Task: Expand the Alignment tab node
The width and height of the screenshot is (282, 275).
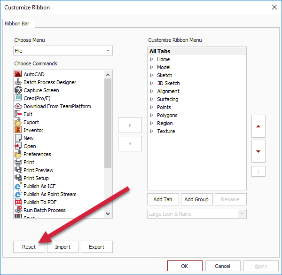Action: click(x=152, y=91)
